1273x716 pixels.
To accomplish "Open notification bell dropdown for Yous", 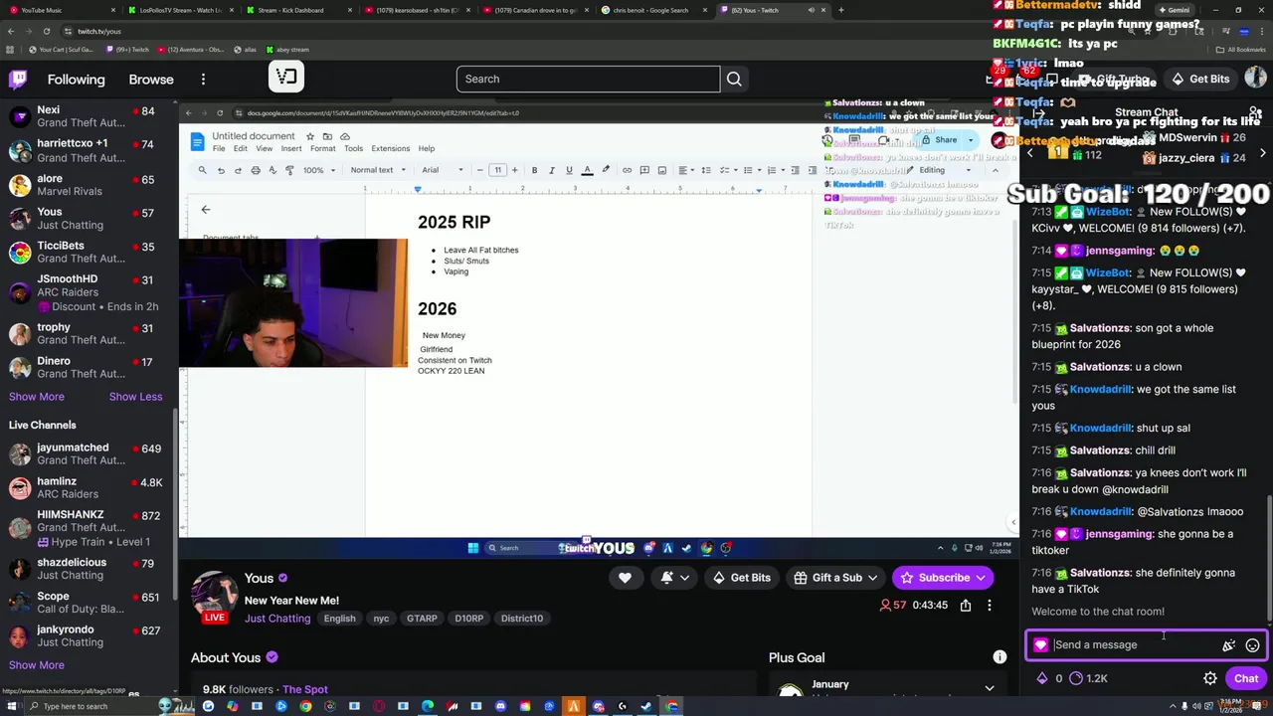I will (x=674, y=578).
